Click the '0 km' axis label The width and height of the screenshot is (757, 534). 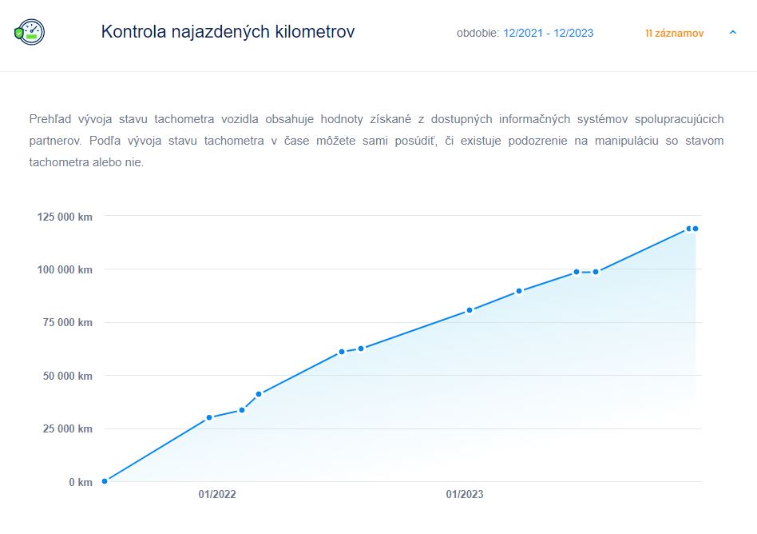click(81, 482)
